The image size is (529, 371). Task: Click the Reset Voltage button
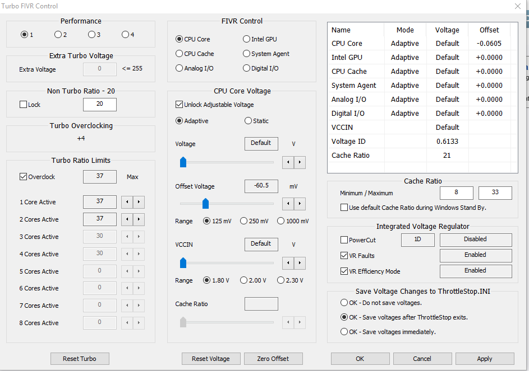click(211, 359)
